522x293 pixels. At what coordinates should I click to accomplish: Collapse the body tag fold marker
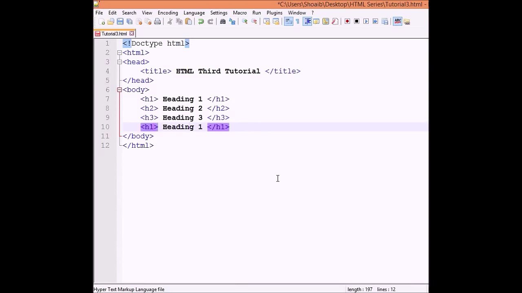(x=119, y=90)
